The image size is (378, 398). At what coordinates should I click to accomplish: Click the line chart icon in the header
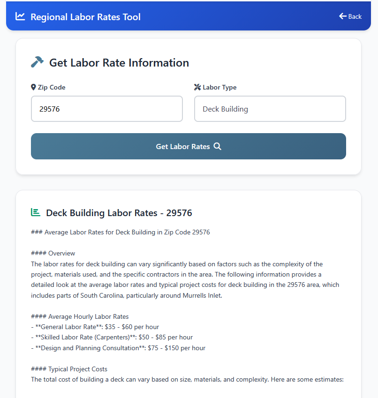coord(20,16)
